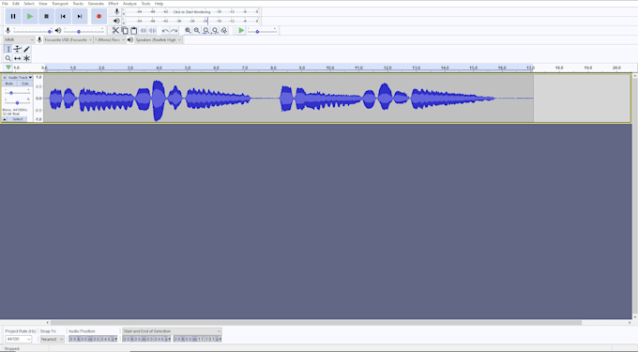Click the Stop transport button
638x352 pixels.
[46, 16]
